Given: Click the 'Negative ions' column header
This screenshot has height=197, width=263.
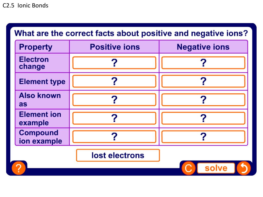Looking at the screenshot, I should 203,47.
